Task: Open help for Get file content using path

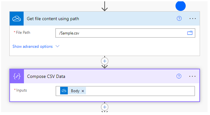Action: 179,19
